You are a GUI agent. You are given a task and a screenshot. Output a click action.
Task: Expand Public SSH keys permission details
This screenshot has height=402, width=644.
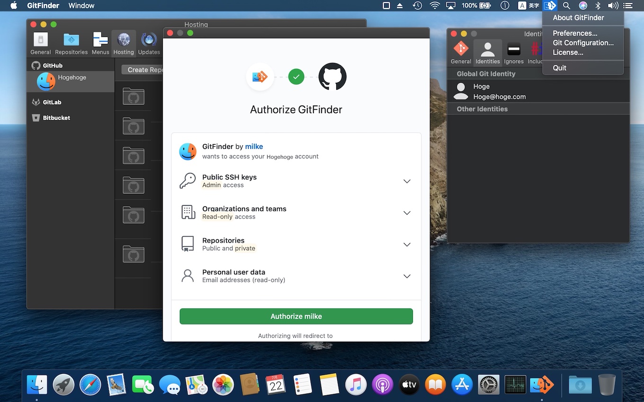coord(407,181)
